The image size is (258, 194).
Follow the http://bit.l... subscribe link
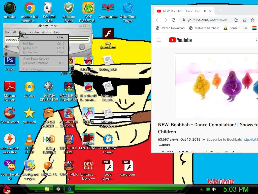(x=250, y=139)
